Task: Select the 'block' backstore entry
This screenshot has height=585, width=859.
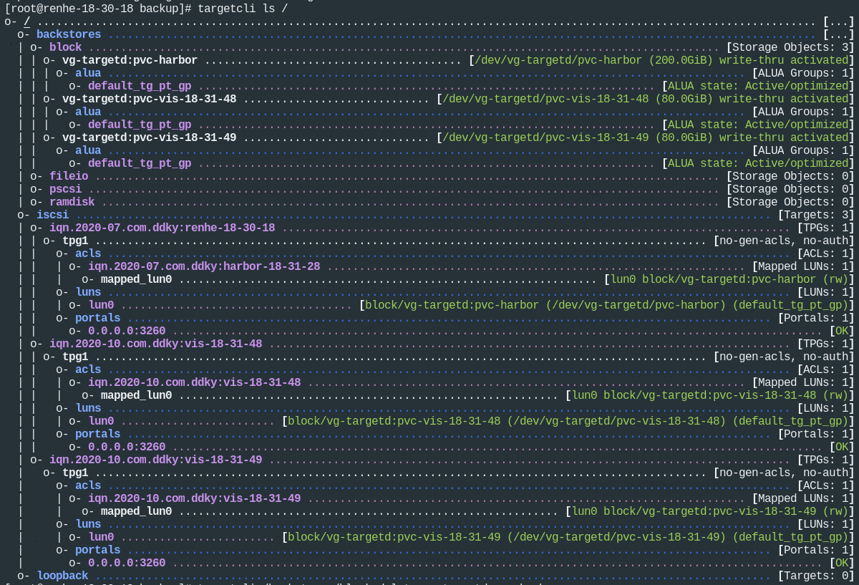Action: pos(66,47)
